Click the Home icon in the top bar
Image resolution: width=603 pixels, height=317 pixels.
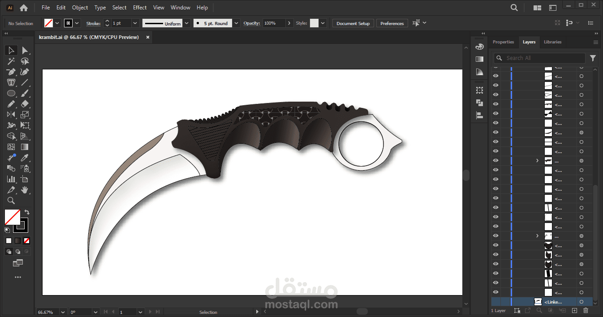click(x=24, y=8)
